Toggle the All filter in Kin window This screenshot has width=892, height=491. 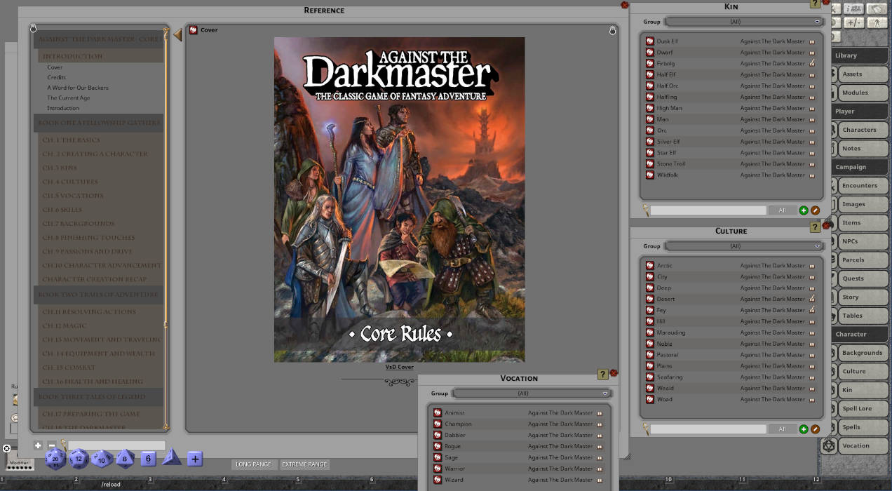[x=783, y=210]
